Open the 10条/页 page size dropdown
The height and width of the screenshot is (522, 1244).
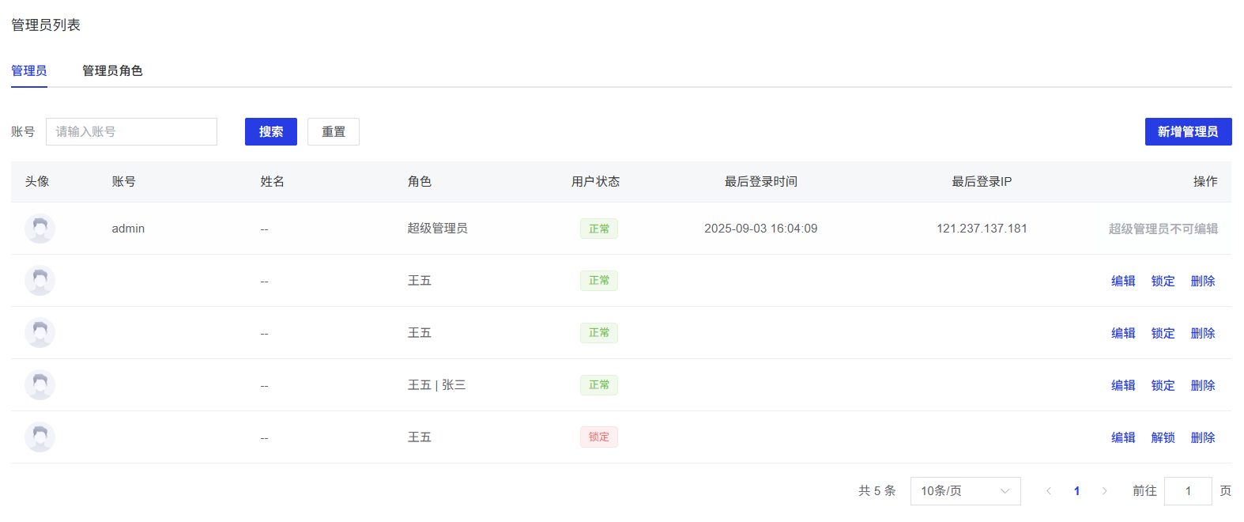[x=965, y=491]
